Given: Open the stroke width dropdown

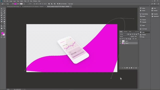Looking at the screenshot, I should pyautogui.click(x=25, y=4).
